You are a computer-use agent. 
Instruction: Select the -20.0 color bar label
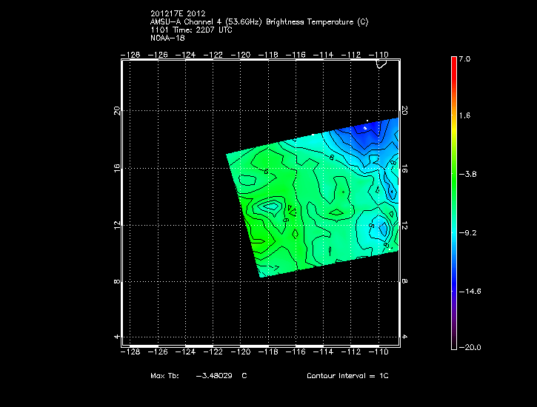(x=468, y=347)
